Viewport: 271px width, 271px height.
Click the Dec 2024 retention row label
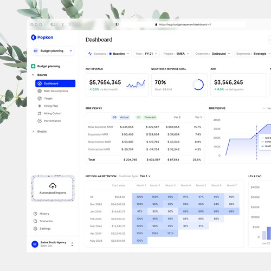coord(96,204)
